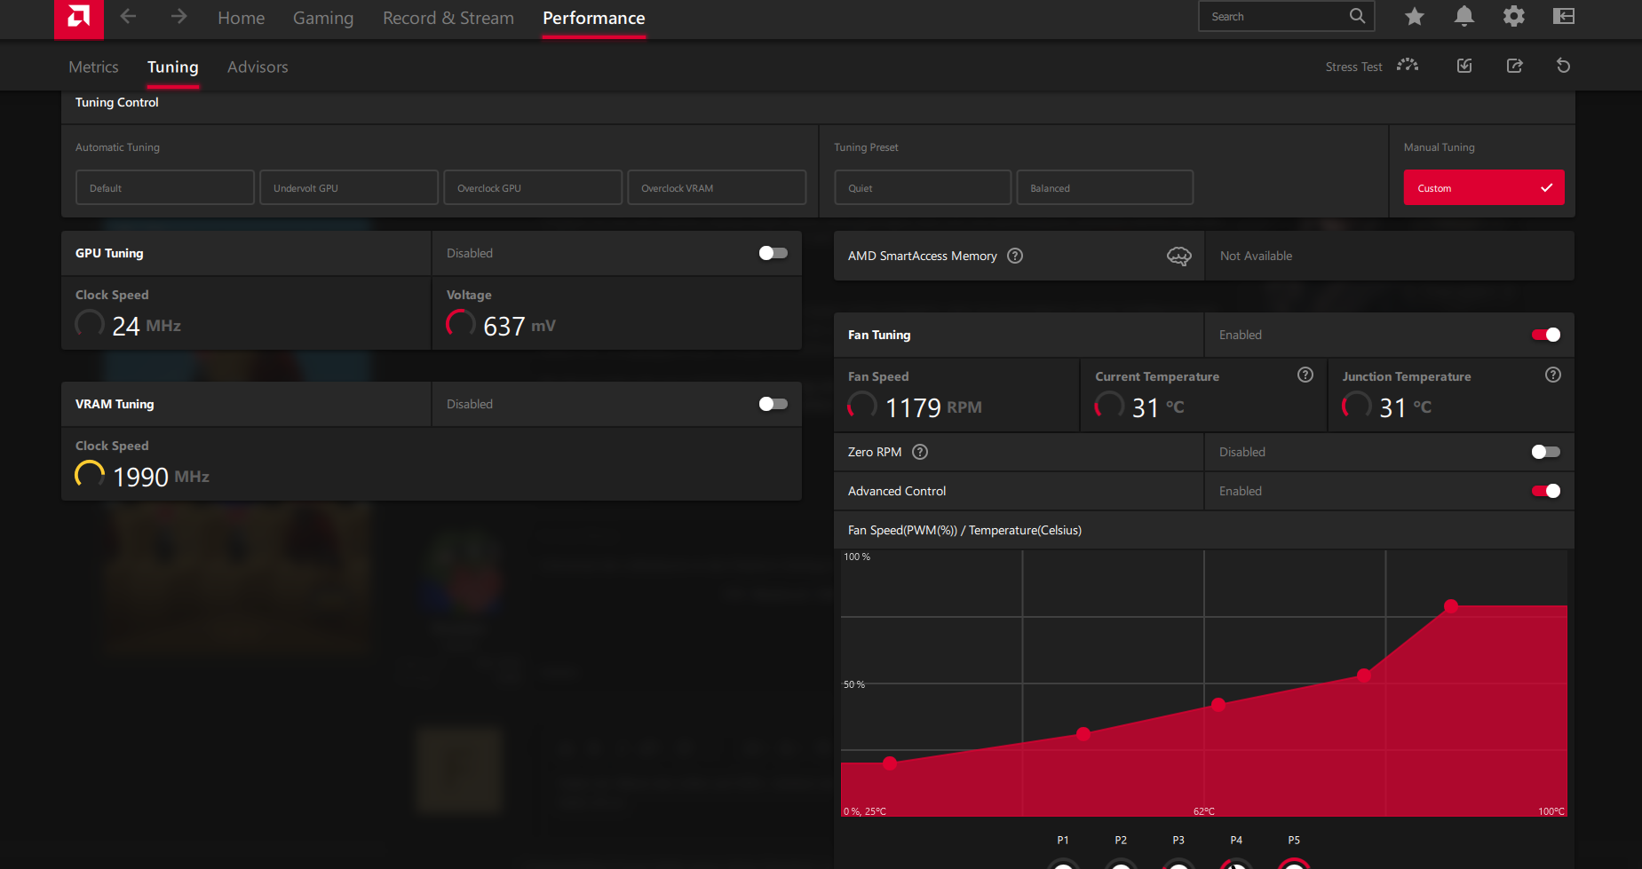Switch to the Gaming tab

323,18
